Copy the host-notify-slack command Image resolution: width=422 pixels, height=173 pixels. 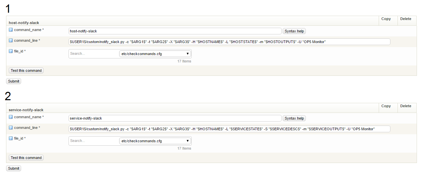tap(386, 19)
